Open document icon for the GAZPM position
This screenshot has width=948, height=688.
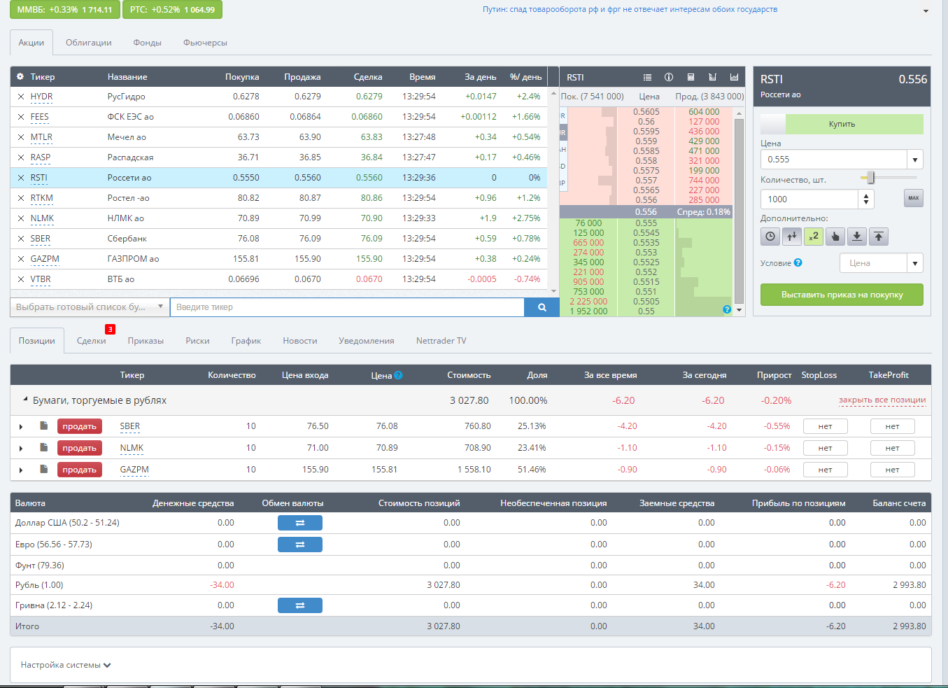pyautogui.click(x=43, y=469)
